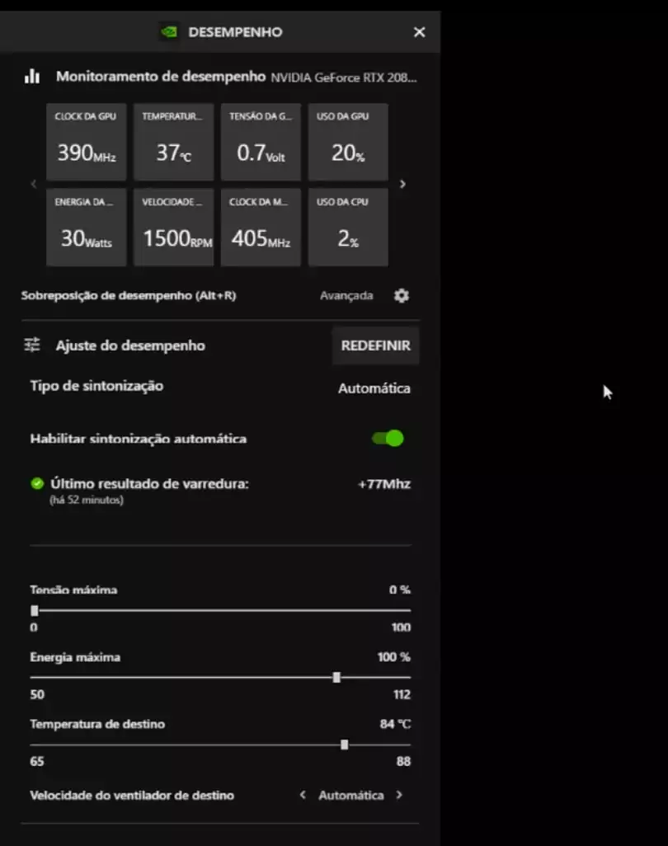Click the Tensão máxima slider handle

34,610
